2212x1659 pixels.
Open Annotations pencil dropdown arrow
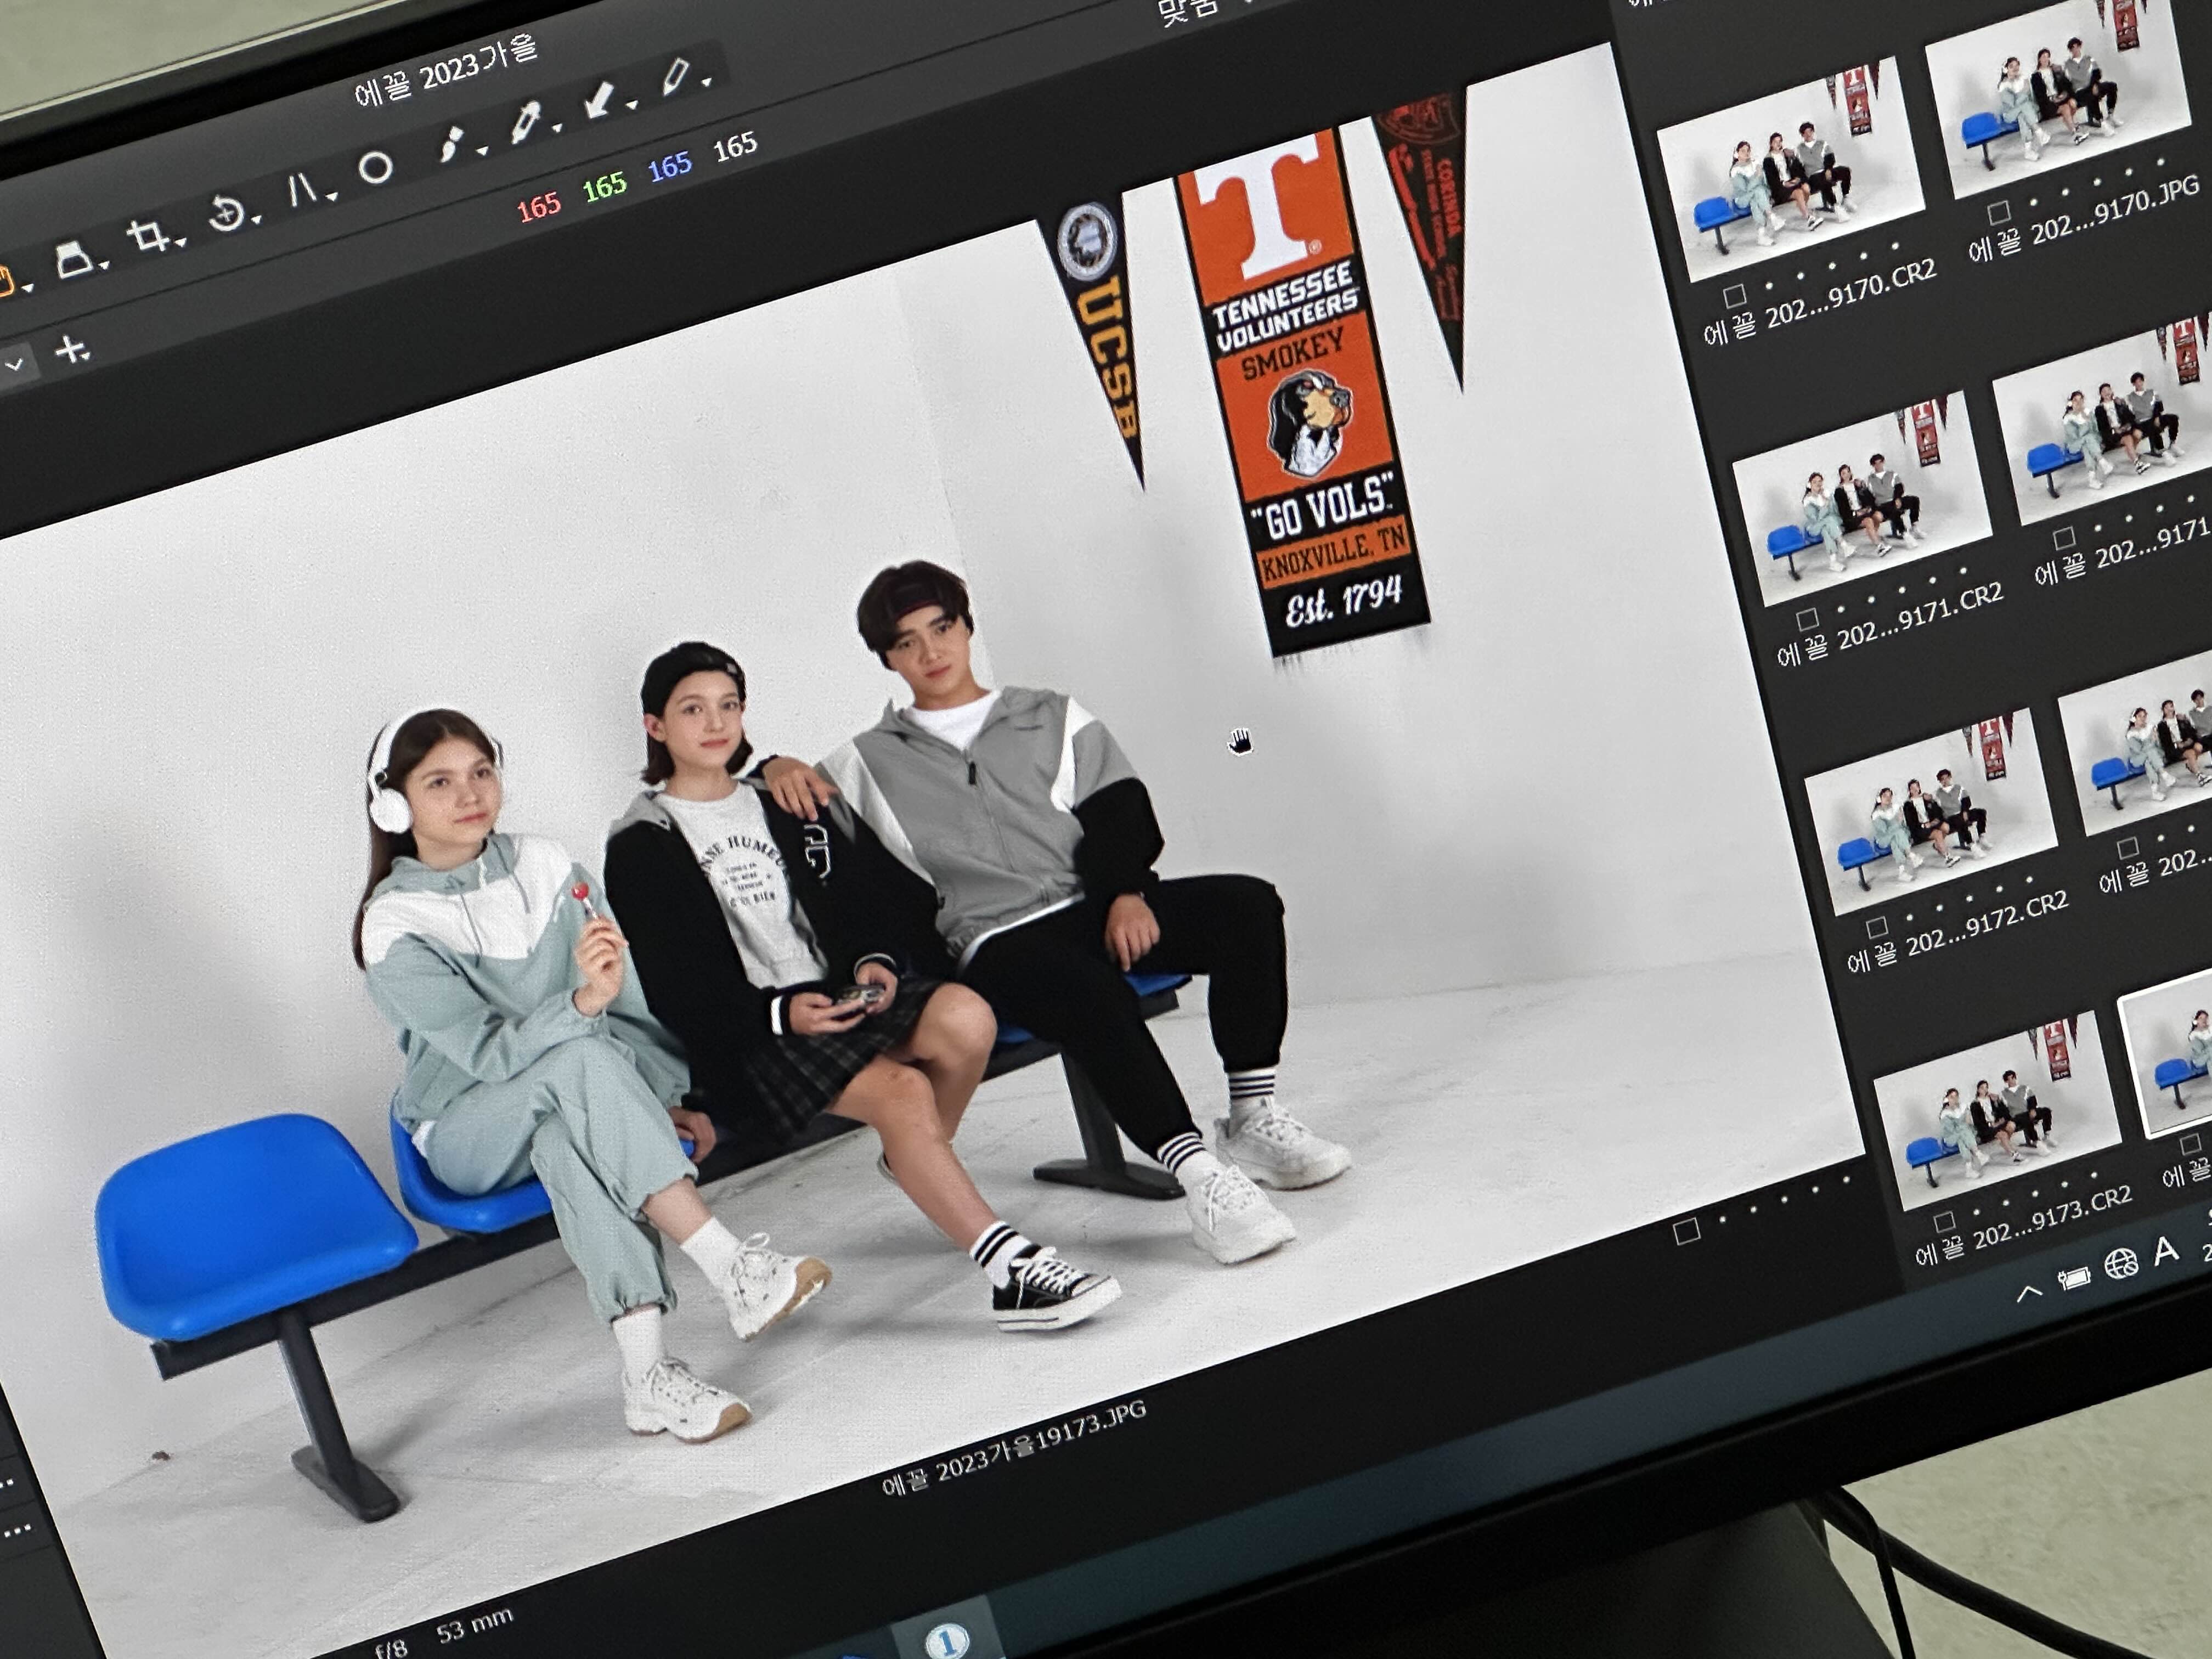click(706, 82)
